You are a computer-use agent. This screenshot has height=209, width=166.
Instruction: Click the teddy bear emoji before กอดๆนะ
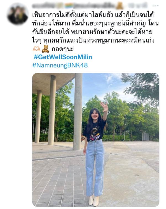point(45,49)
